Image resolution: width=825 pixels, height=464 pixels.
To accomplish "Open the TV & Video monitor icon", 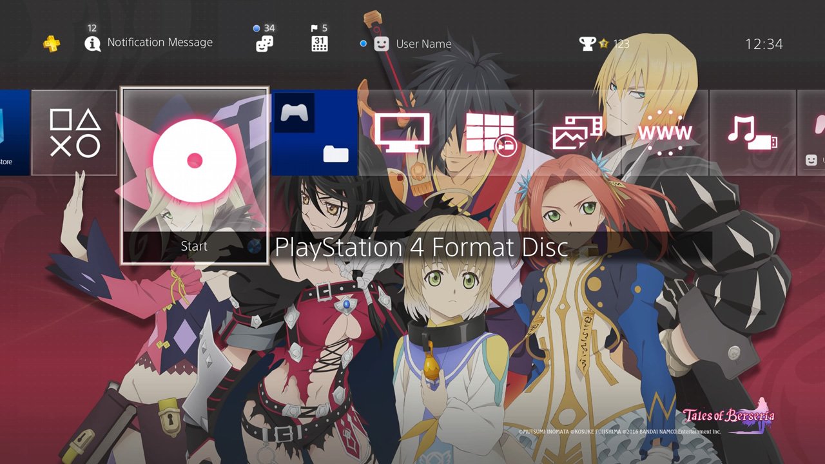I will [402, 133].
